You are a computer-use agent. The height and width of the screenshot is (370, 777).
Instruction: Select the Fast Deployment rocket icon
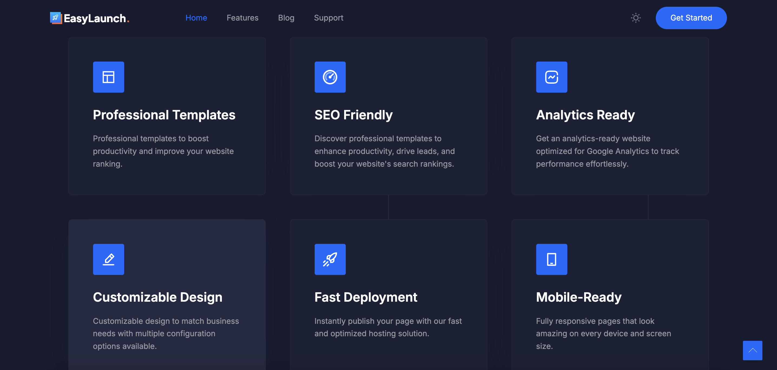coord(330,259)
